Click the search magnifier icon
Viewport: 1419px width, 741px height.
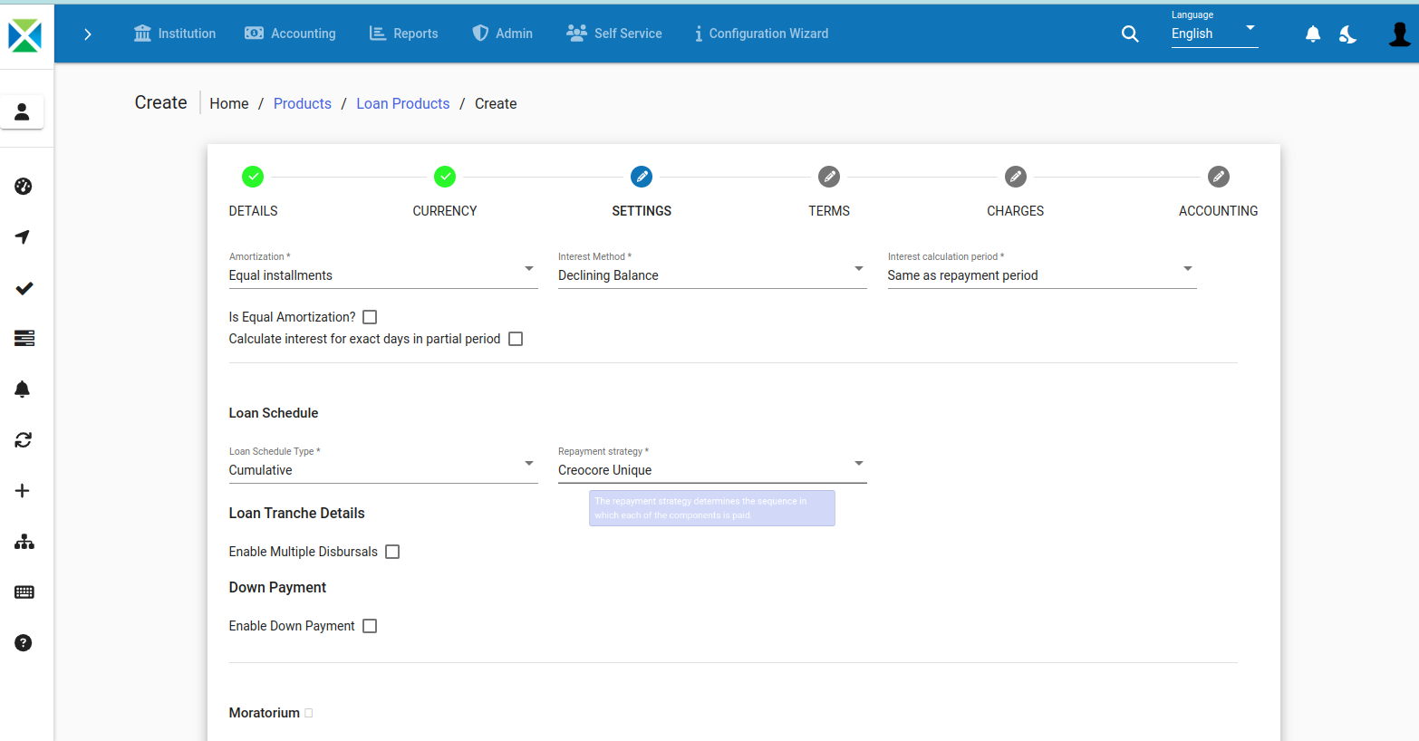tap(1130, 34)
